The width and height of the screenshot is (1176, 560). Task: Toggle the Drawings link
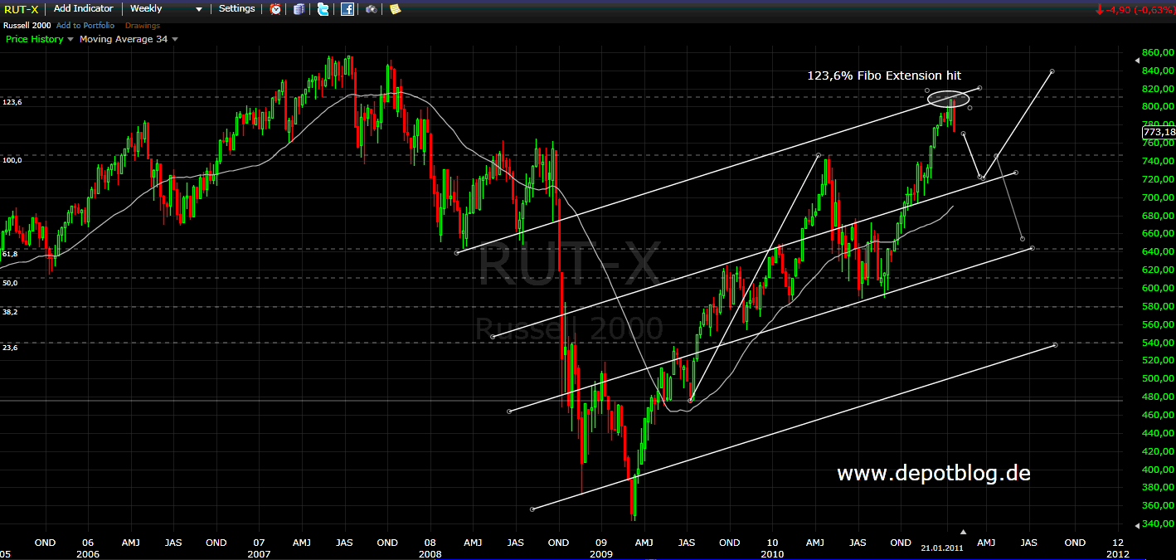[x=143, y=26]
